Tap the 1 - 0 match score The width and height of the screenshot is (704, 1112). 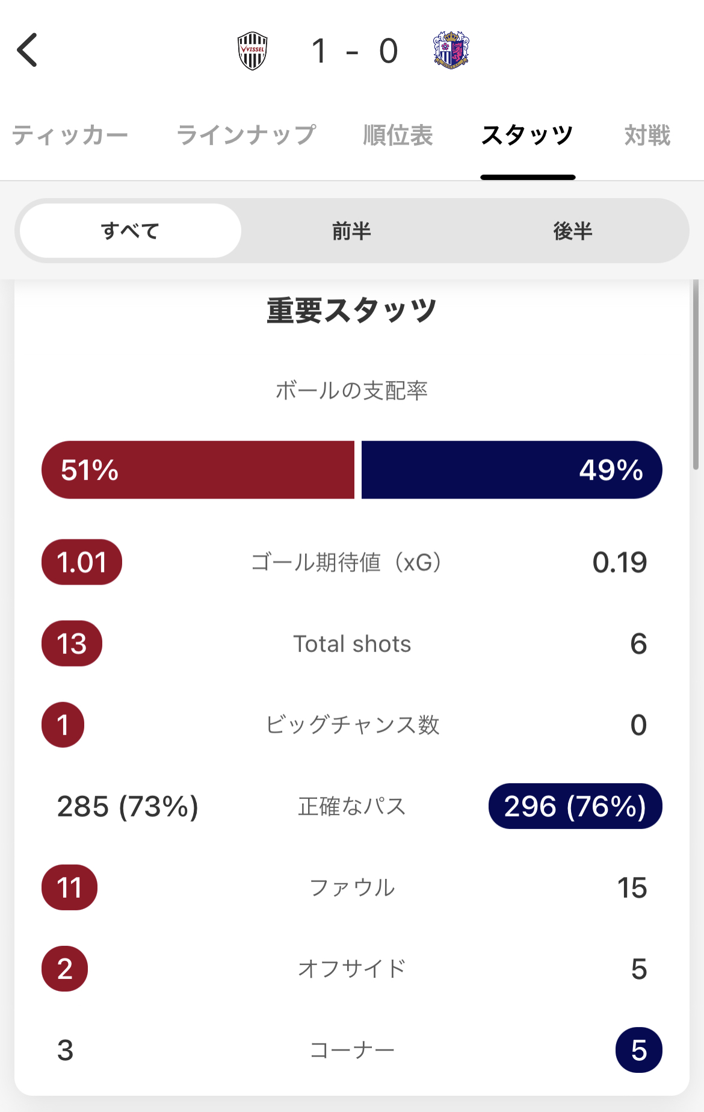pos(354,51)
